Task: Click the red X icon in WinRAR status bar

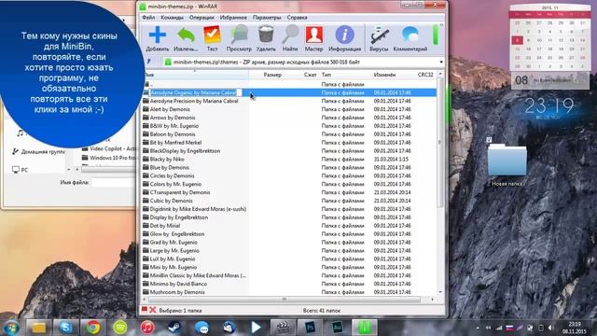Action: pos(153,310)
